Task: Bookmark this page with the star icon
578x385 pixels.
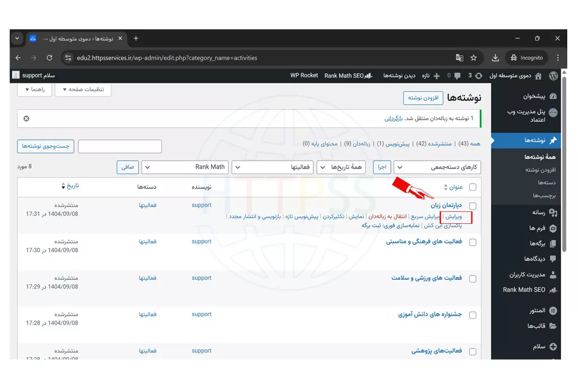Action: pos(474,57)
